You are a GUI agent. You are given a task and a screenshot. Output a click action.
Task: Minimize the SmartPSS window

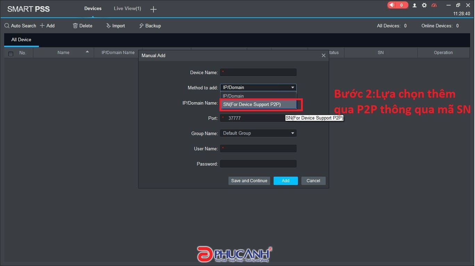click(448, 5)
